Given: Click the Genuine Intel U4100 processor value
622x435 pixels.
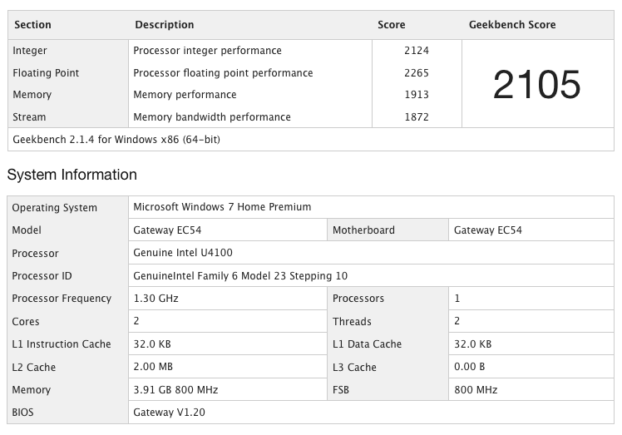Looking at the screenshot, I should point(182,253).
